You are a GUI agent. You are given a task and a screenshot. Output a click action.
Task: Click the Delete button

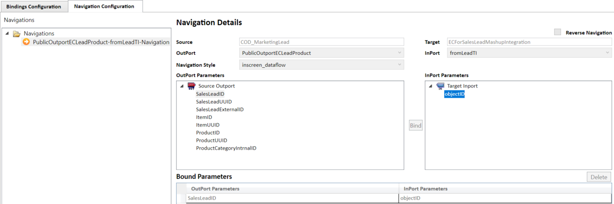click(599, 177)
